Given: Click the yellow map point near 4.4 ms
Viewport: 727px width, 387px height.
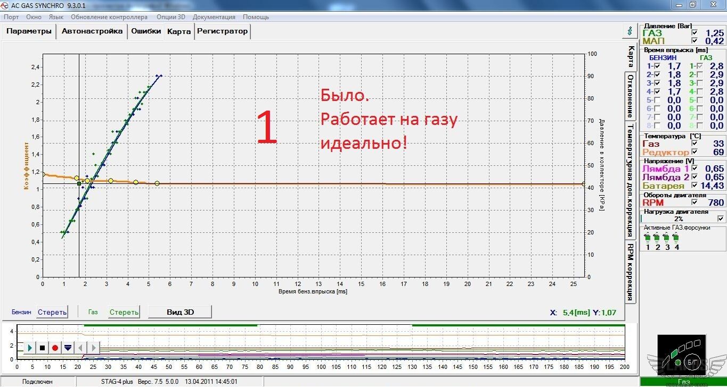Looking at the screenshot, I should click(x=136, y=182).
